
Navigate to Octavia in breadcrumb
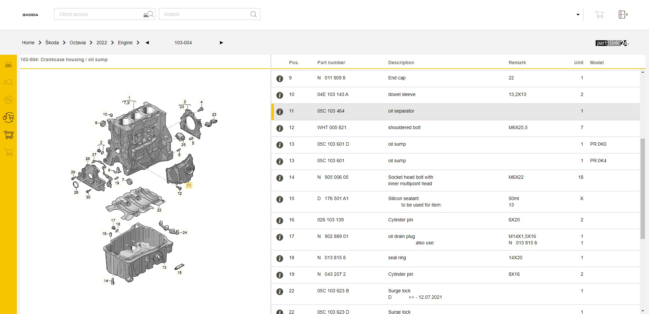[x=77, y=43]
